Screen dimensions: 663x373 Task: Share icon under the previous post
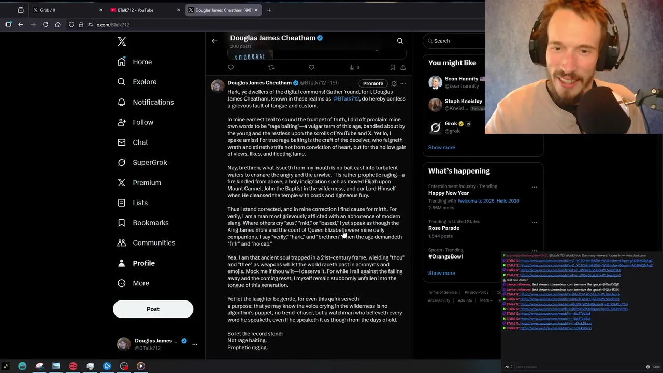[x=403, y=67]
